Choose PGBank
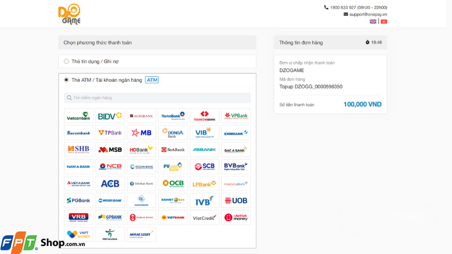This screenshot has height=254, width=452. point(79,200)
